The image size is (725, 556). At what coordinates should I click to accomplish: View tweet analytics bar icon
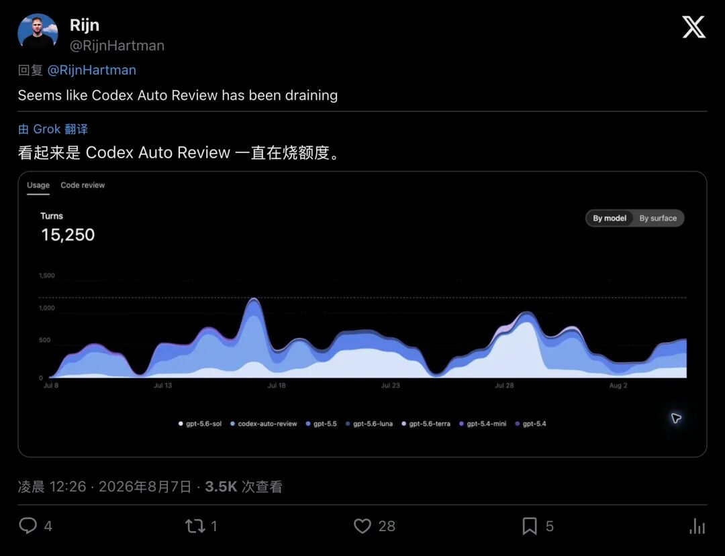(x=697, y=526)
